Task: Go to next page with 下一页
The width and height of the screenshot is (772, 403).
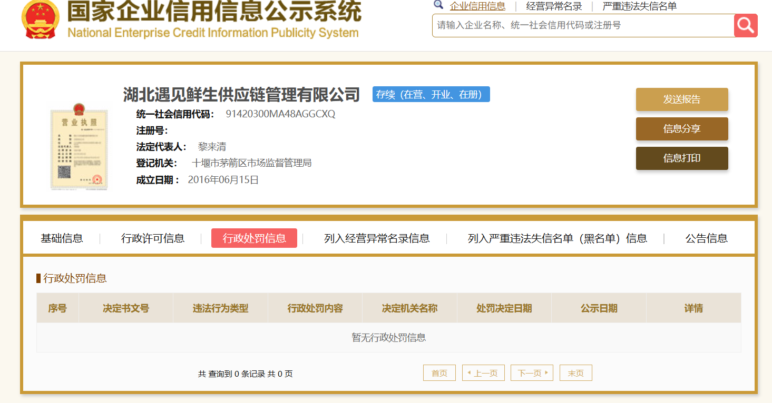Action: coord(532,373)
